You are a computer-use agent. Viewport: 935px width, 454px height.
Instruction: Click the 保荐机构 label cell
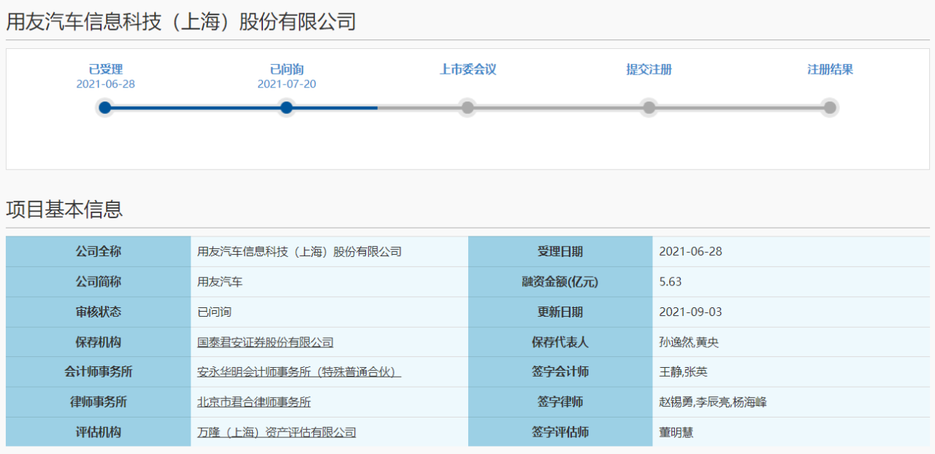coord(99,342)
